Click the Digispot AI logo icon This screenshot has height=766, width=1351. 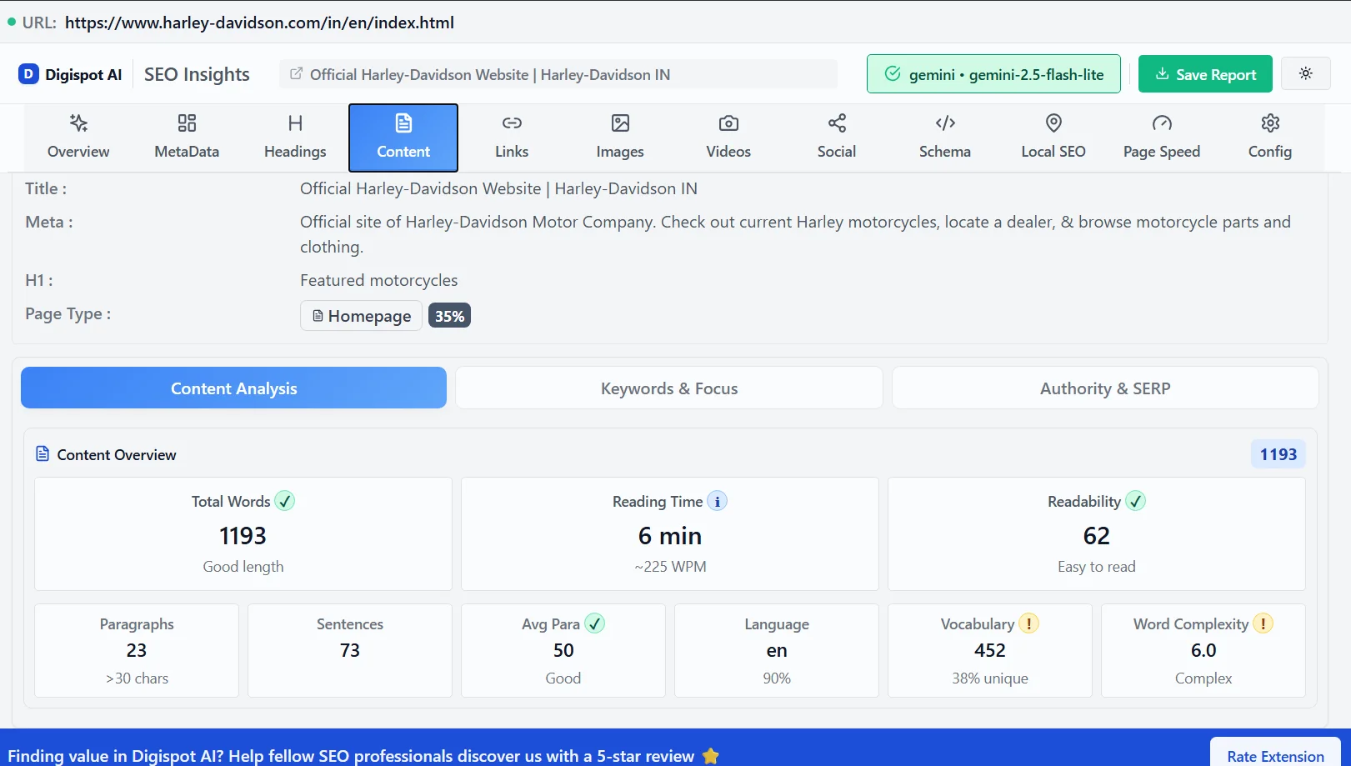pos(28,74)
